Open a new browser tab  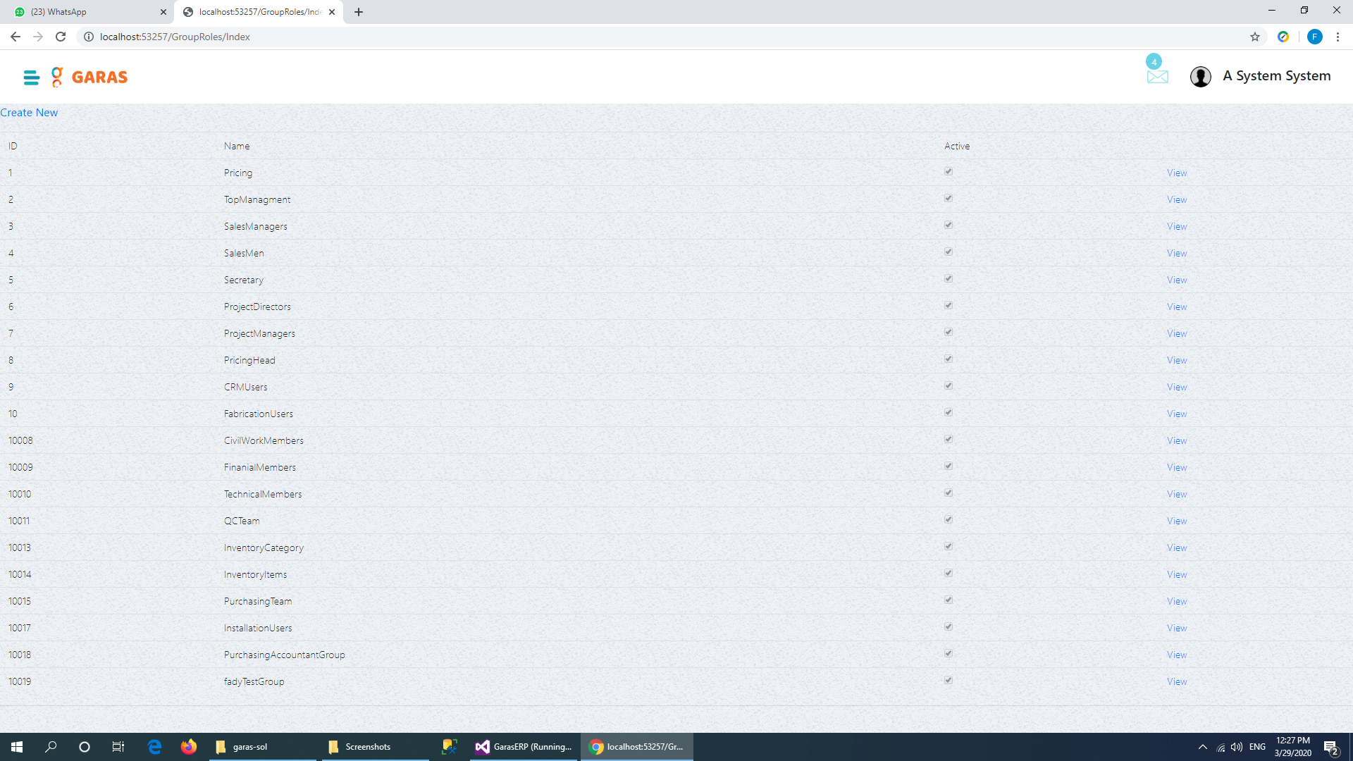359,12
